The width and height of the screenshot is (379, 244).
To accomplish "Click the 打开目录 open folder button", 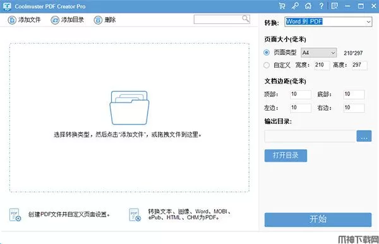I will [x=286, y=156].
